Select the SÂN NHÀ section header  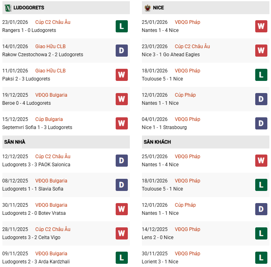pyautogui.click(x=15, y=142)
